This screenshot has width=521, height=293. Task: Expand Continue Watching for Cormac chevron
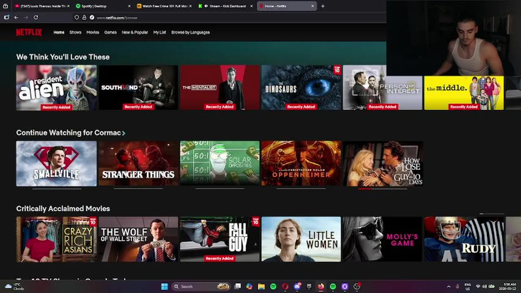[124, 133]
